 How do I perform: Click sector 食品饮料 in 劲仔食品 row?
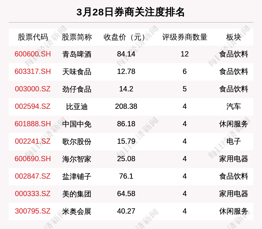point(233,89)
